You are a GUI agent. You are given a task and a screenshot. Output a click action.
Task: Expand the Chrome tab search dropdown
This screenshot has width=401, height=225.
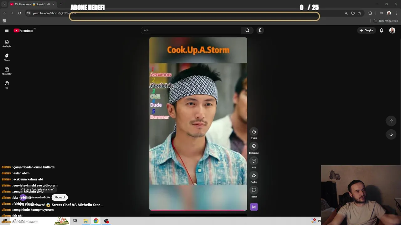pos(4,4)
